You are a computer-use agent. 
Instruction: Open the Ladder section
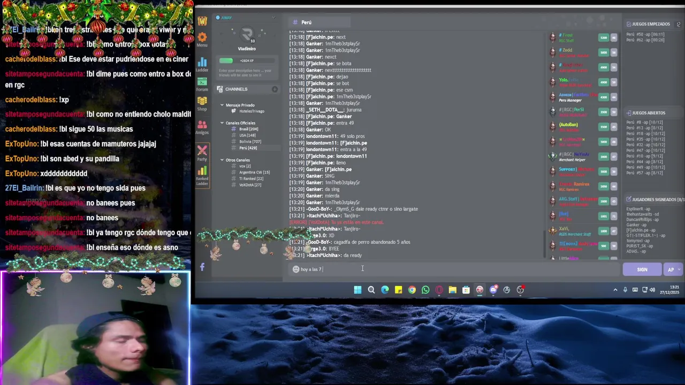202,64
